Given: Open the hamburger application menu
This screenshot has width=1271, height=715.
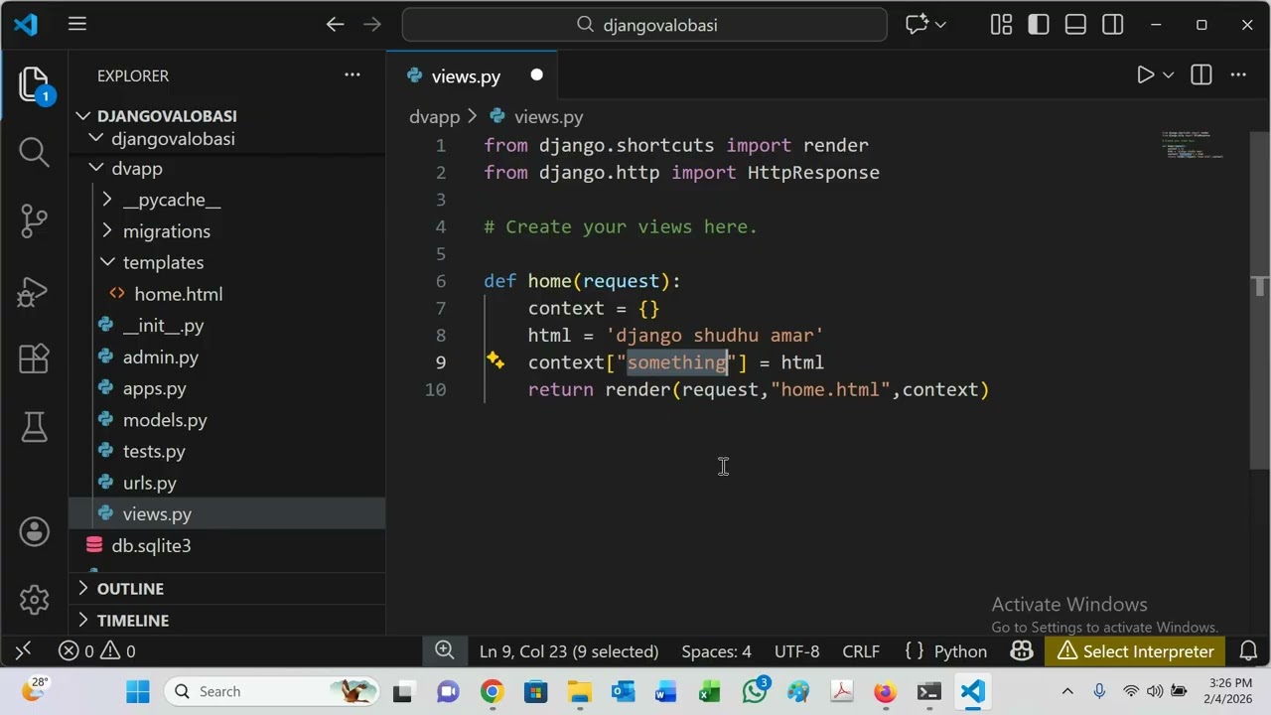Looking at the screenshot, I should [77, 25].
